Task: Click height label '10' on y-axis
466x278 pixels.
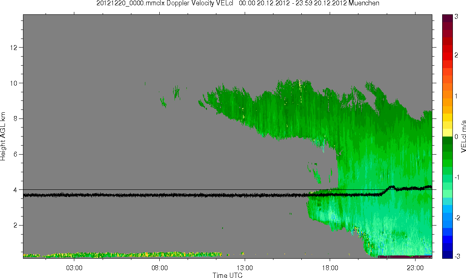Action: (x=14, y=83)
